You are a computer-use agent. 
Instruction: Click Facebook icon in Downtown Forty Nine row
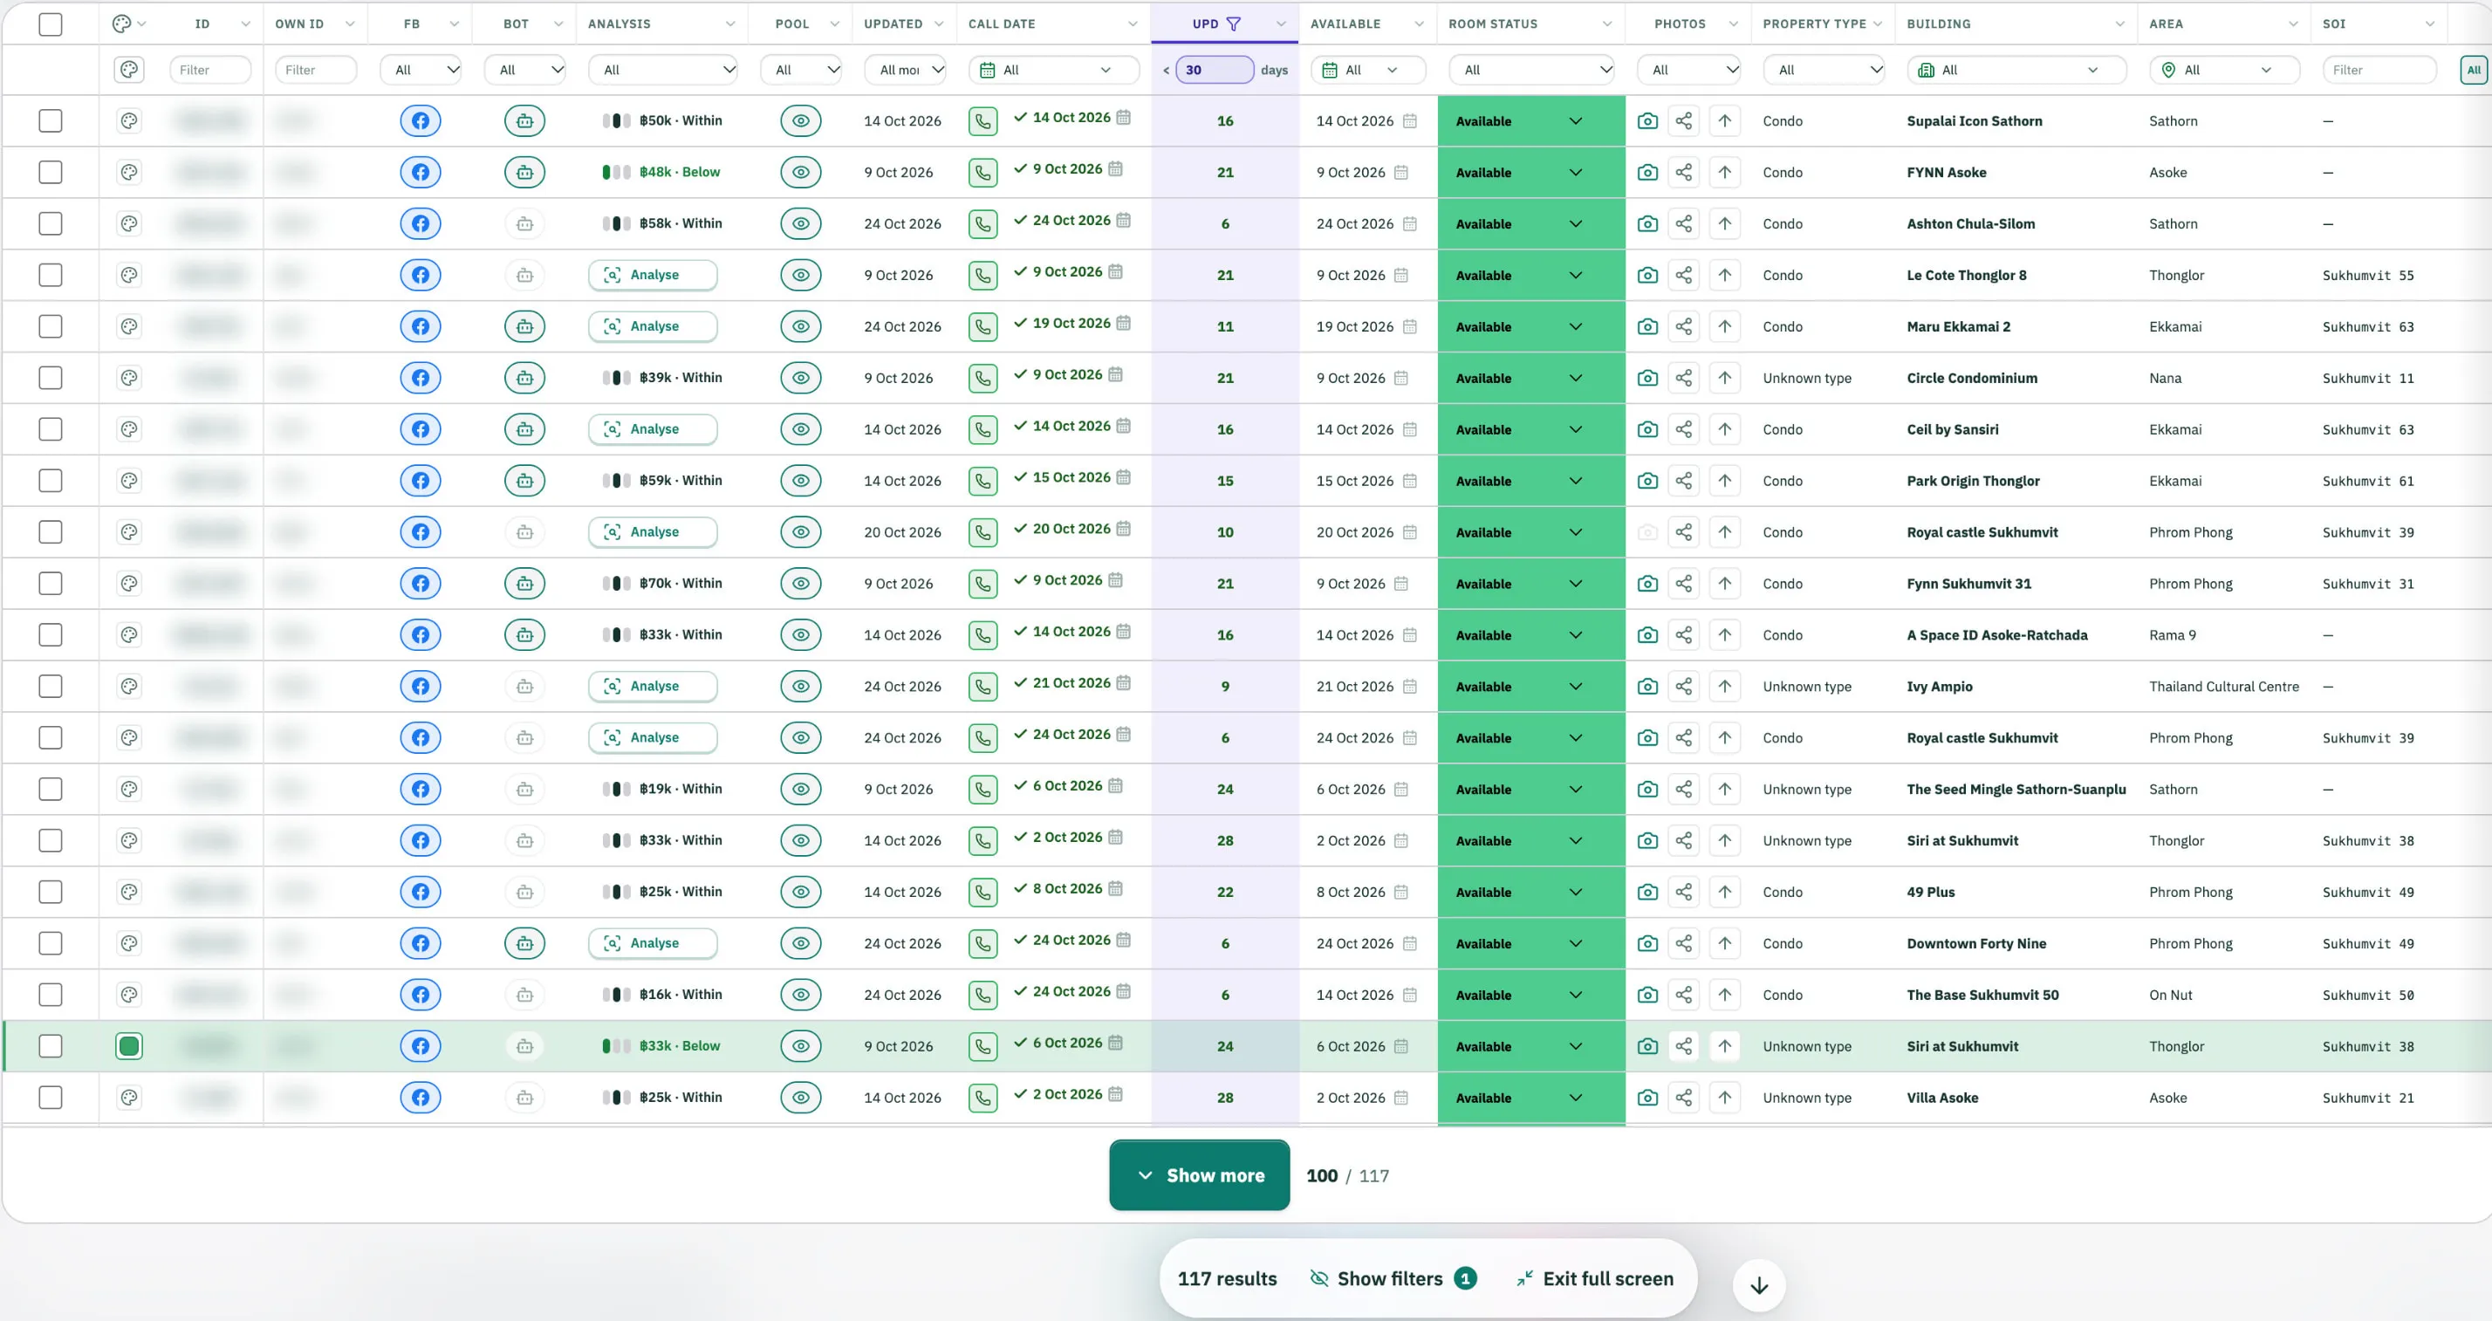tap(421, 944)
